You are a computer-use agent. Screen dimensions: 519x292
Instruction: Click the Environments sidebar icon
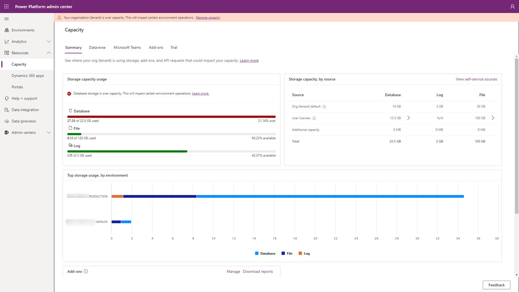(6, 30)
